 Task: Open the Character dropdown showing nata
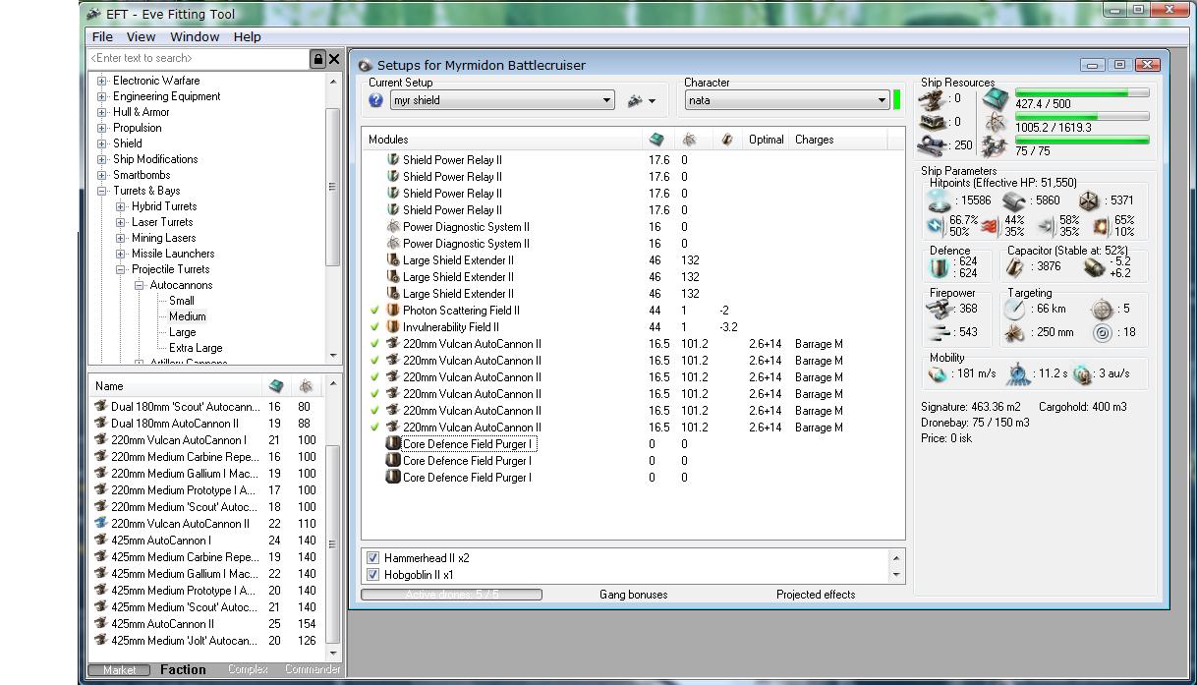[x=882, y=100]
